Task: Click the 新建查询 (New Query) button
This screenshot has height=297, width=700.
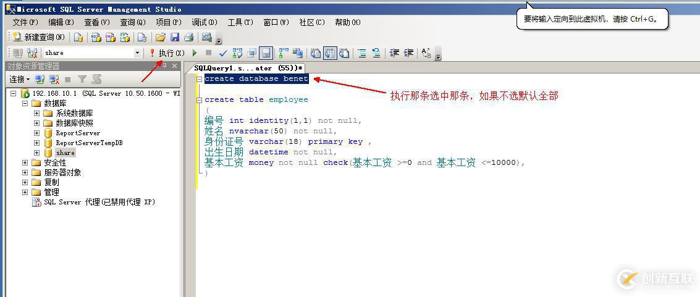Action: pos(39,38)
